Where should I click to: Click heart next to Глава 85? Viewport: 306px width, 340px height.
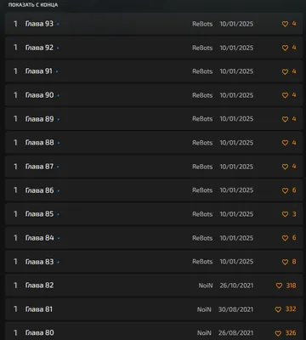(x=285, y=214)
